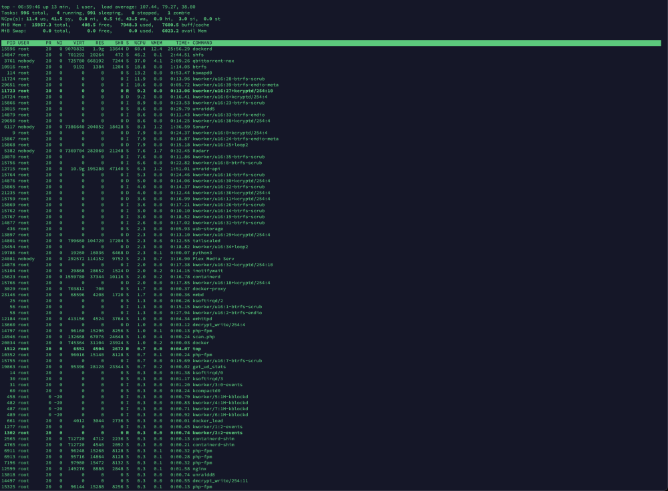Select 'nobody' user in the Sonarr row
Viewport: 668px width, 491px height.
(x=27, y=127)
